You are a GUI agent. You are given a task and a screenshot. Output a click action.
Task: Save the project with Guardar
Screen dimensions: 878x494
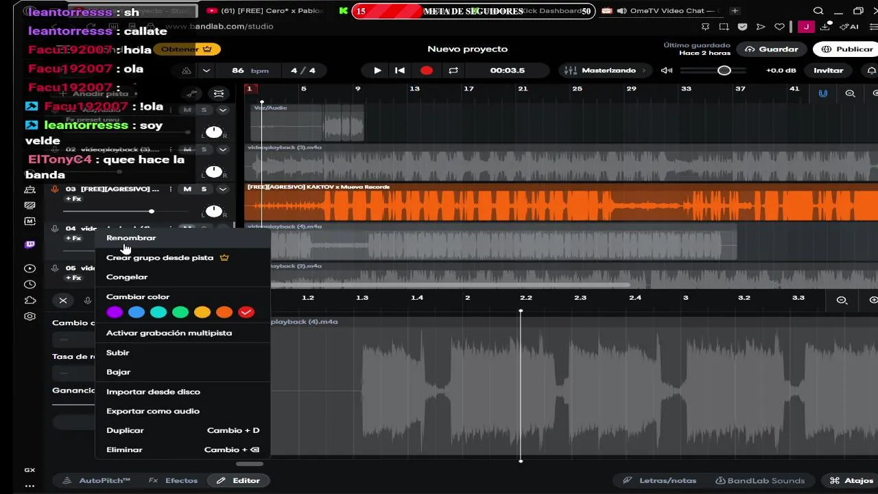point(772,49)
